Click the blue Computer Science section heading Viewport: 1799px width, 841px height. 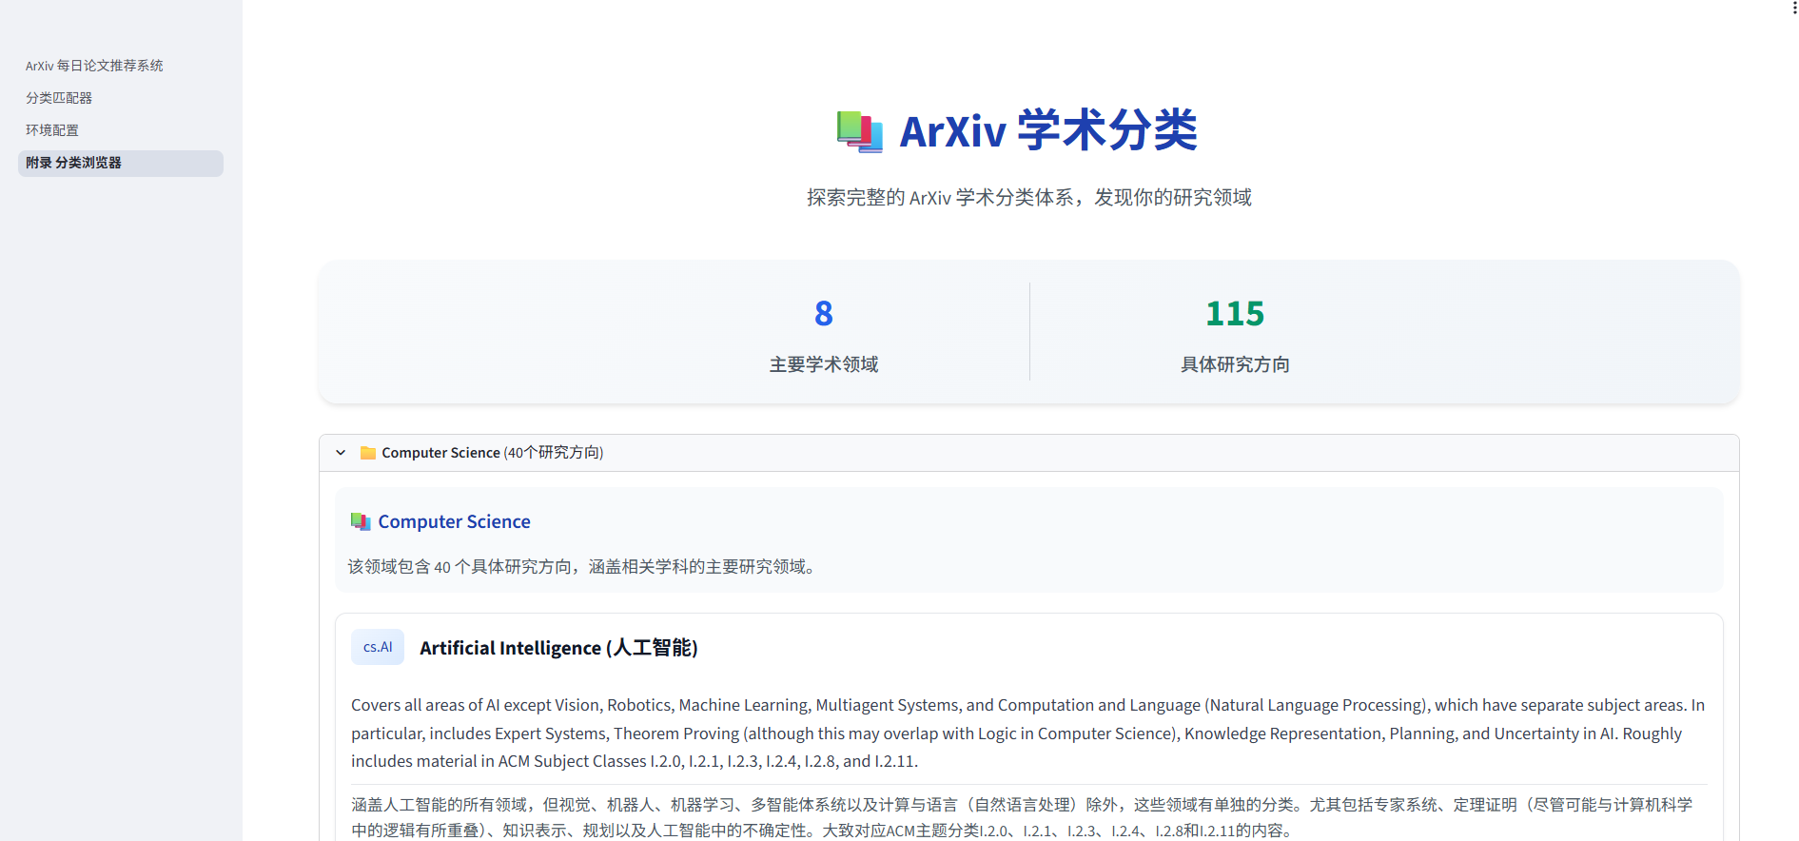click(x=454, y=521)
